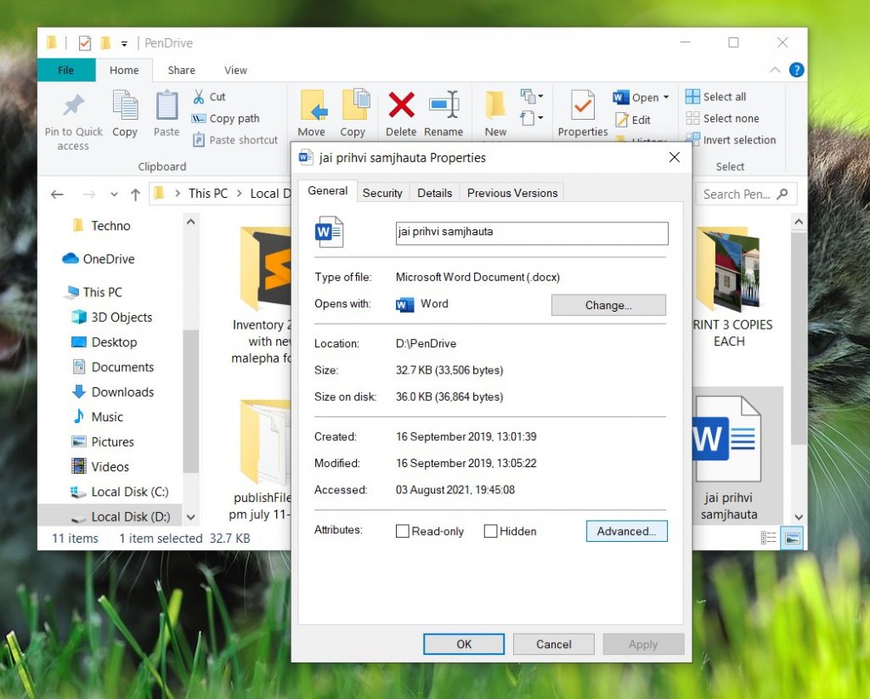Viewport: 870px width, 699px height.
Task: Select This PC in navigation pane
Action: coord(93,292)
